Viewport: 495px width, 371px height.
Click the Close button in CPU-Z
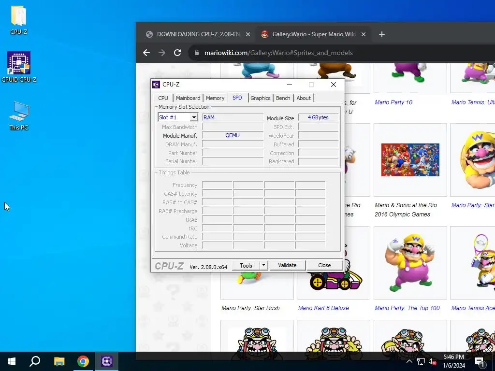324,265
